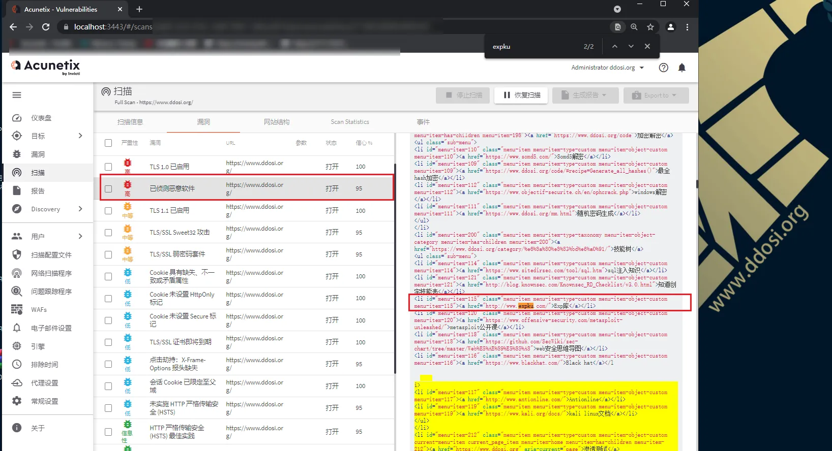Open the browser zoom magnifier icon
The height and width of the screenshot is (451, 832).
point(634,27)
